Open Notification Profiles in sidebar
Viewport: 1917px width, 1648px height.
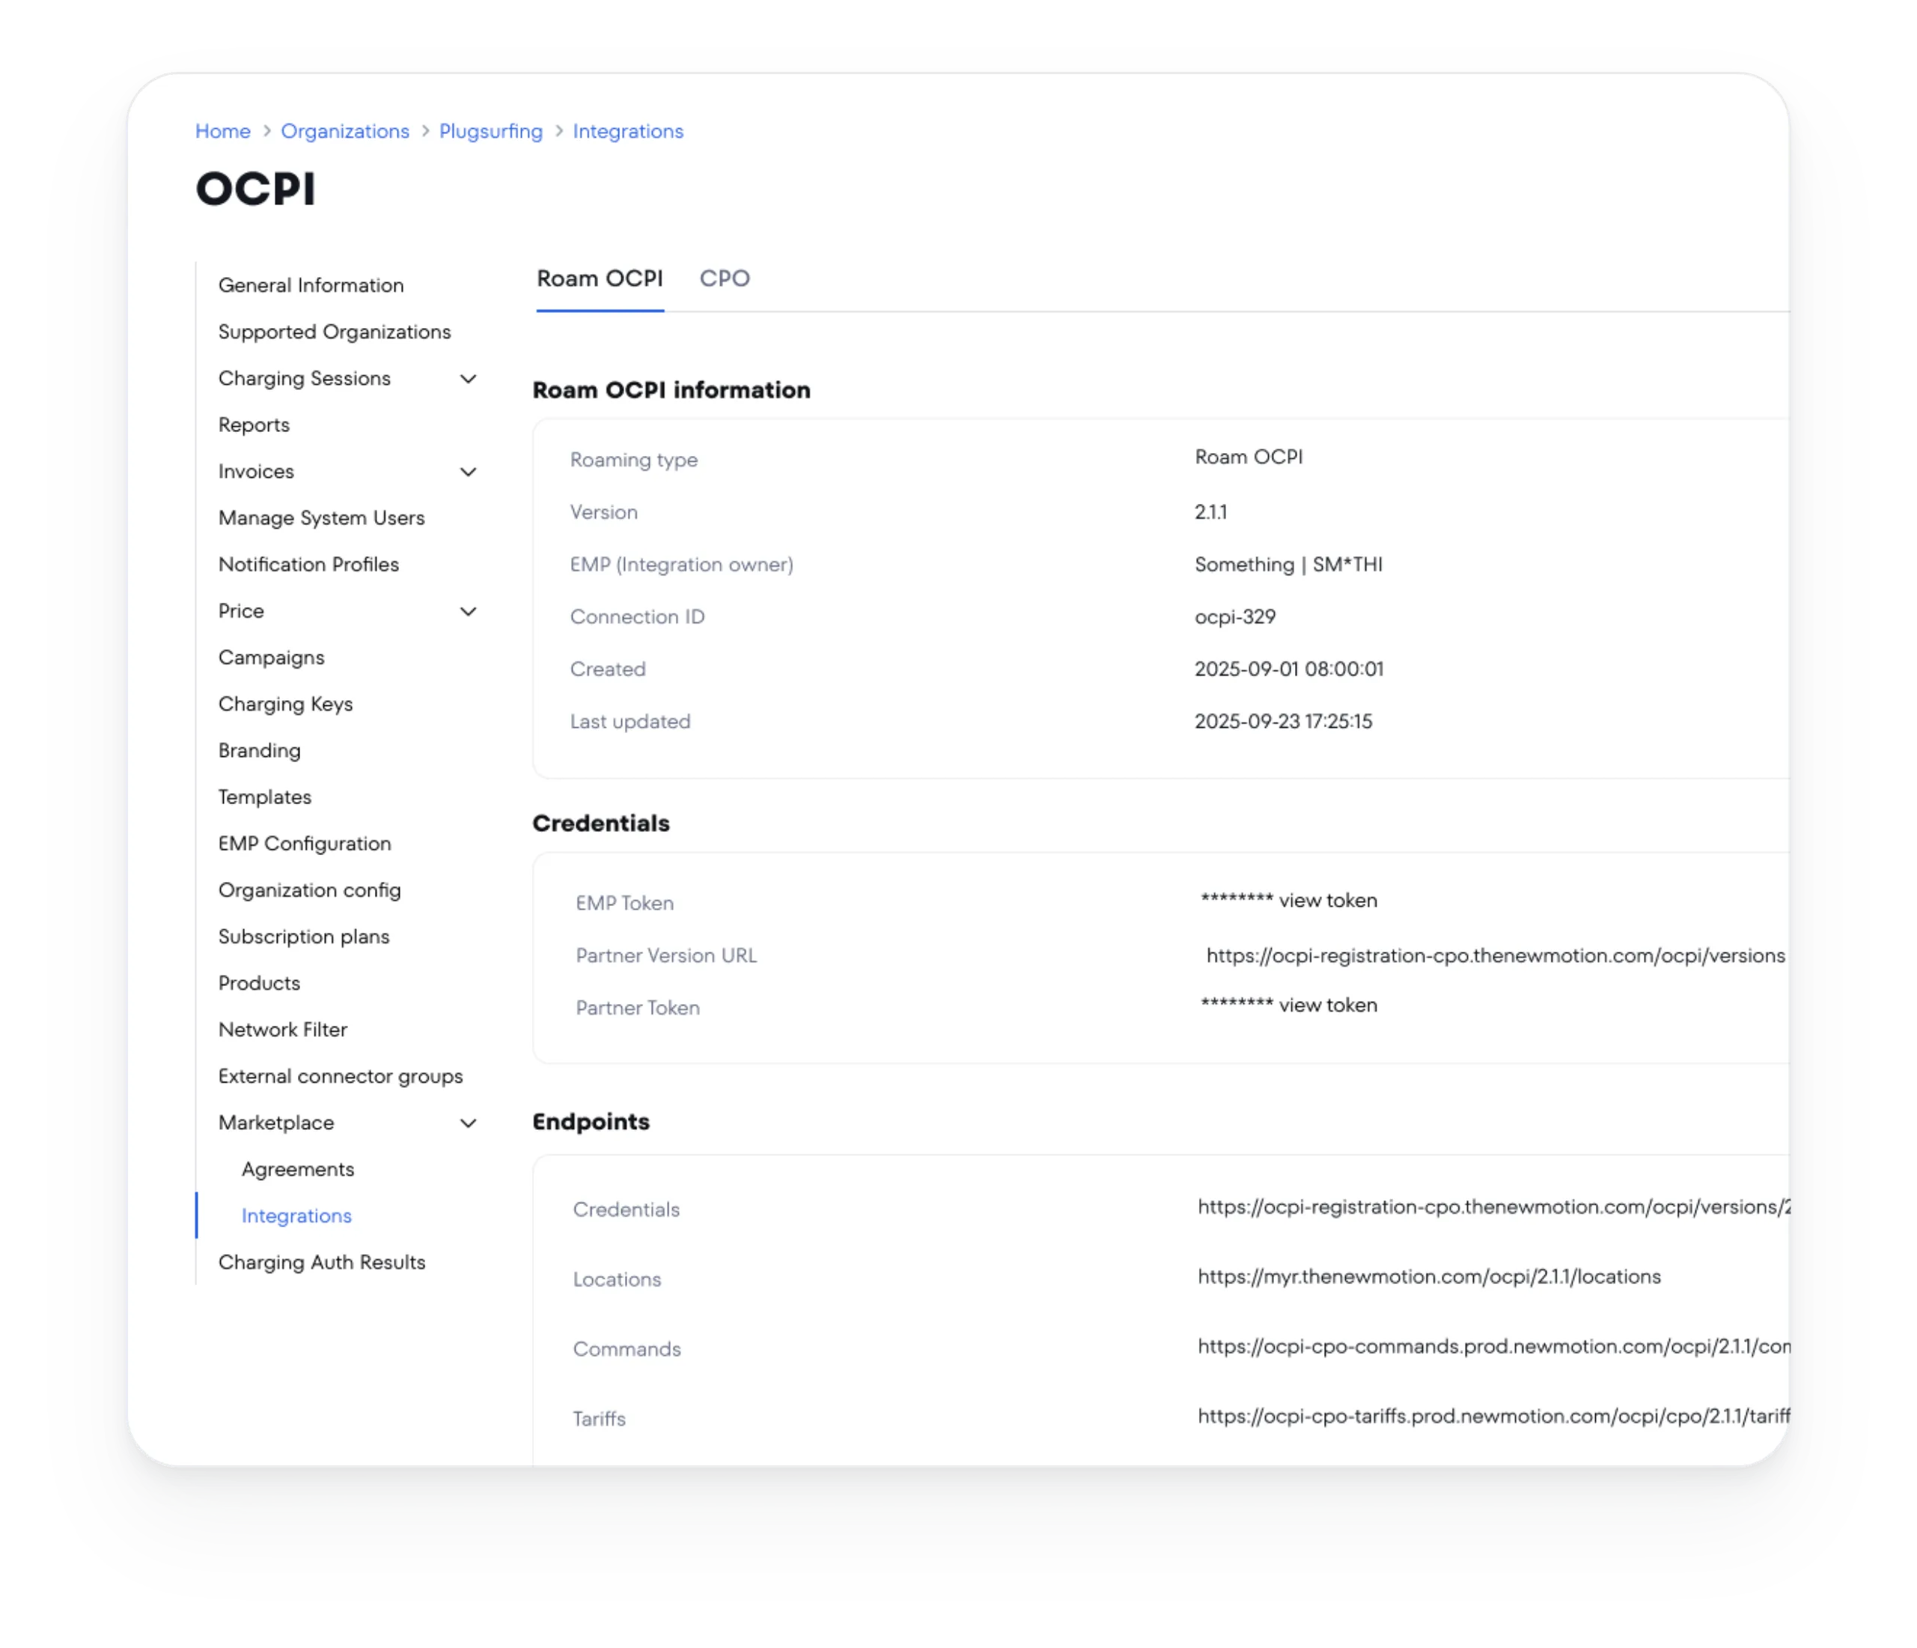(308, 565)
